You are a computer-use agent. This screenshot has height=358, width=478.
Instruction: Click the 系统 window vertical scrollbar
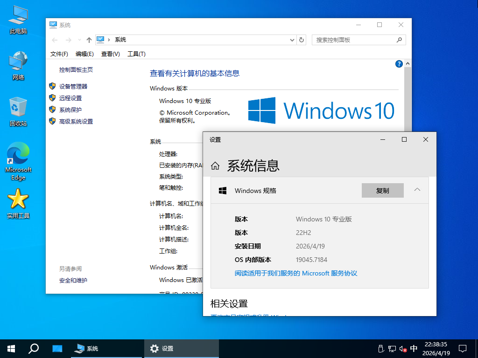point(408,99)
